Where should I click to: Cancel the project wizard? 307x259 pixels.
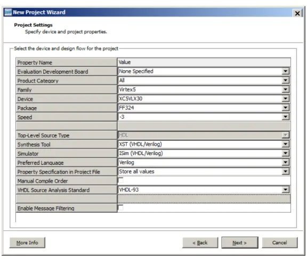280,243
